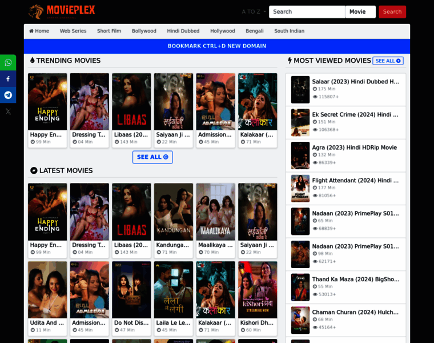The height and width of the screenshot is (343, 434).
Task: Go to the South Indian category
Action: point(289,31)
